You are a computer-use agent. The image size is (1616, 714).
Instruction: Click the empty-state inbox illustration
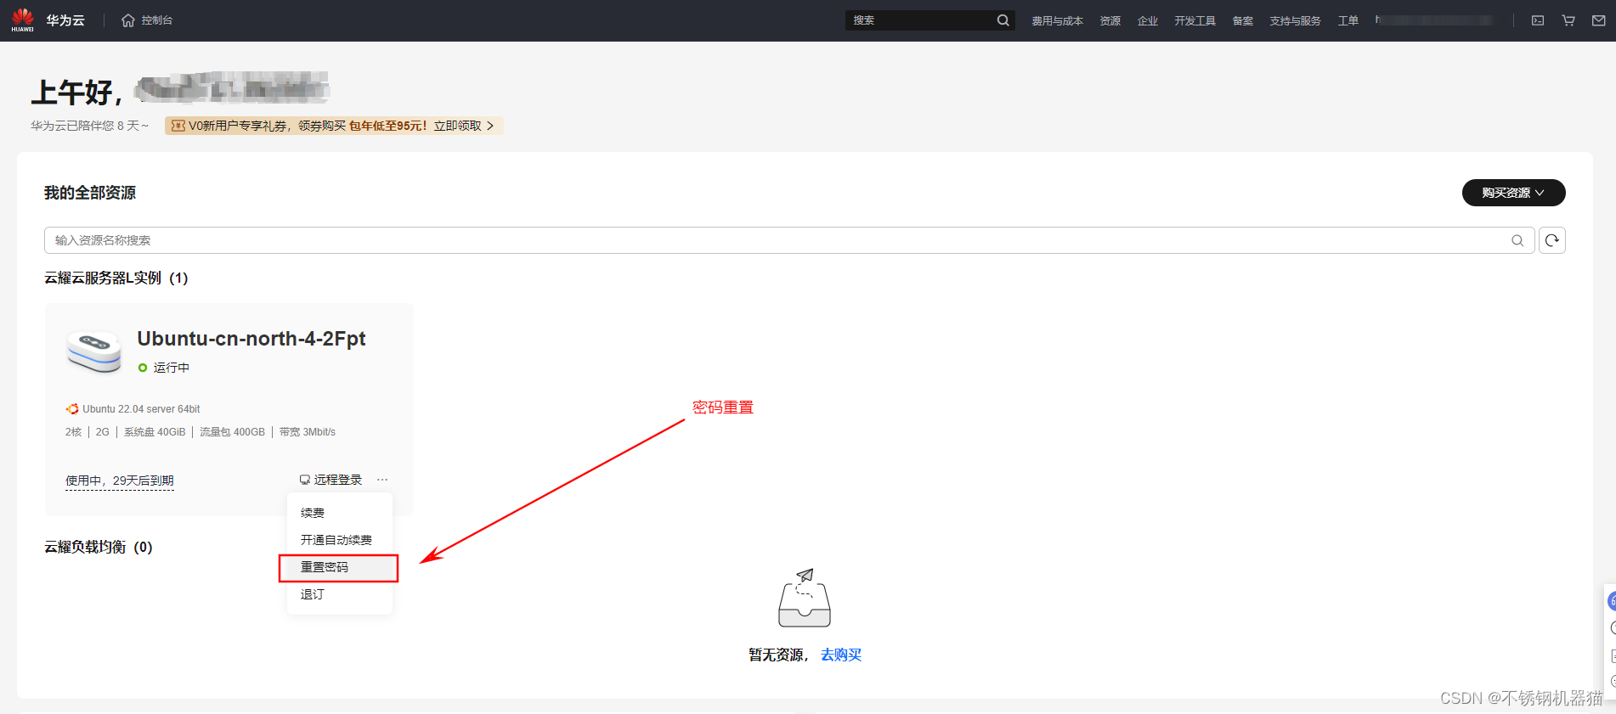click(805, 599)
